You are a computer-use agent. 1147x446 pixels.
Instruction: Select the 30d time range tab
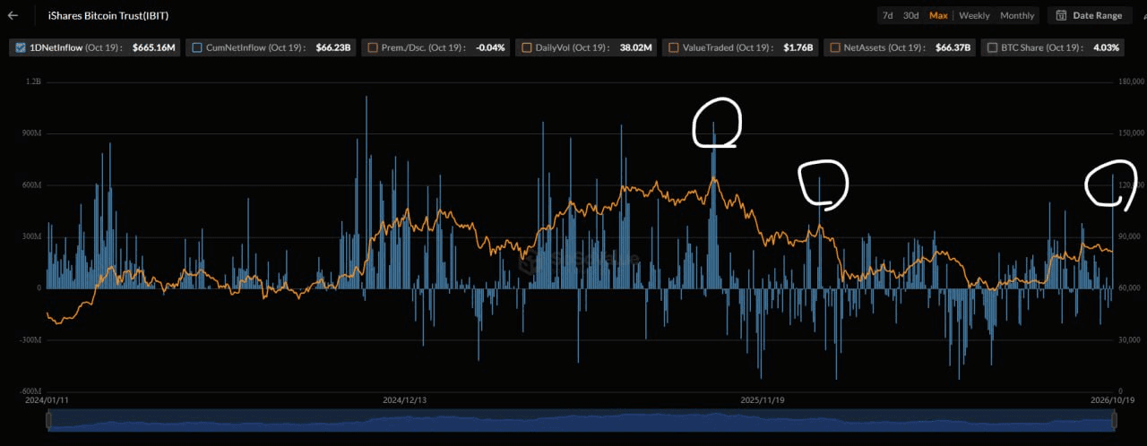coord(910,15)
